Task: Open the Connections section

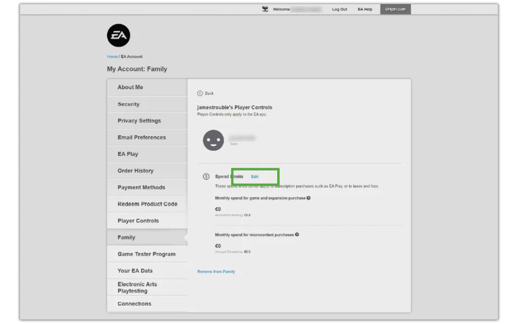Action: pos(147,304)
